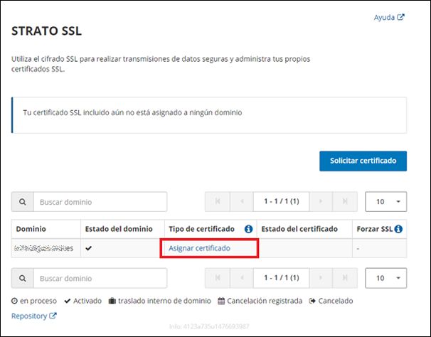Viewport: 431px width, 337px height.
Task: Go to previous page in lower pagination
Action: coord(242,278)
